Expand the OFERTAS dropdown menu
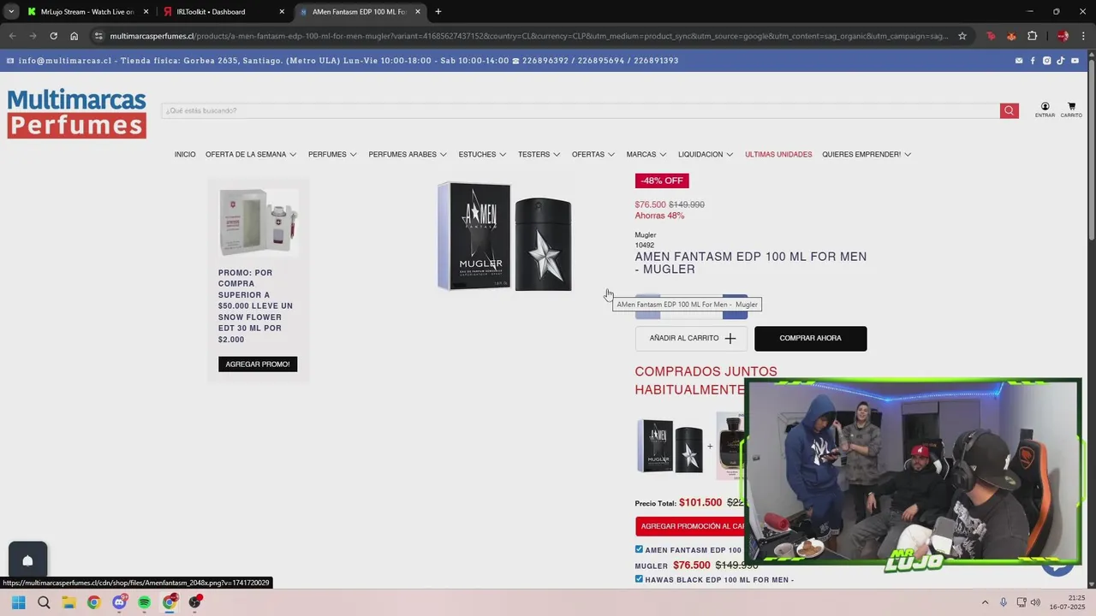The image size is (1096, 616). pyautogui.click(x=593, y=154)
